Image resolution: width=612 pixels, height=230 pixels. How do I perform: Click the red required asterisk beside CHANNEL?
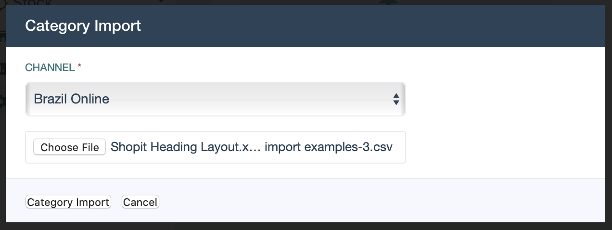(79, 67)
